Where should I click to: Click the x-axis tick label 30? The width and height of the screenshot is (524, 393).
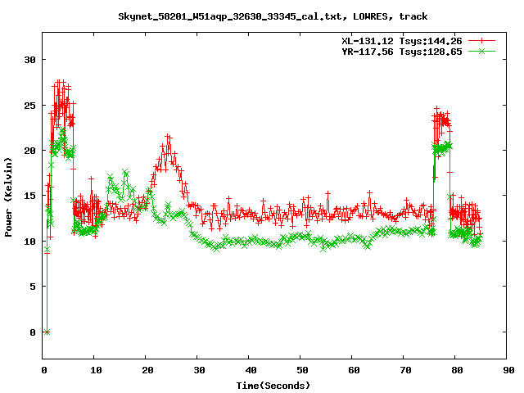point(199,370)
